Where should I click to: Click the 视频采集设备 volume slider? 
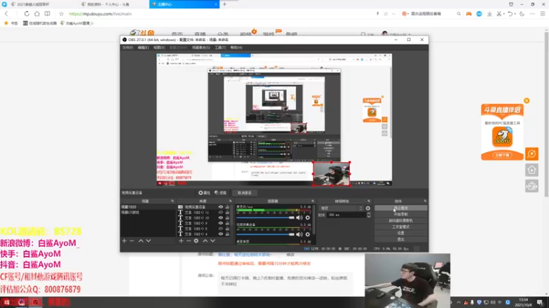coord(266,234)
